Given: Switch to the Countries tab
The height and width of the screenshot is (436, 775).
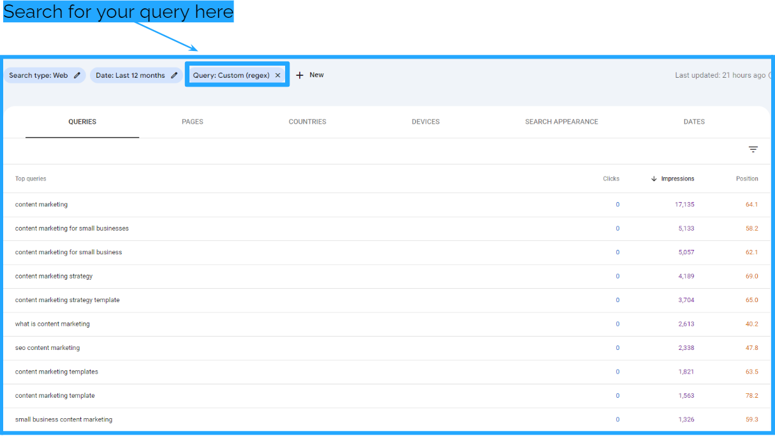Looking at the screenshot, I should point(307,122).
